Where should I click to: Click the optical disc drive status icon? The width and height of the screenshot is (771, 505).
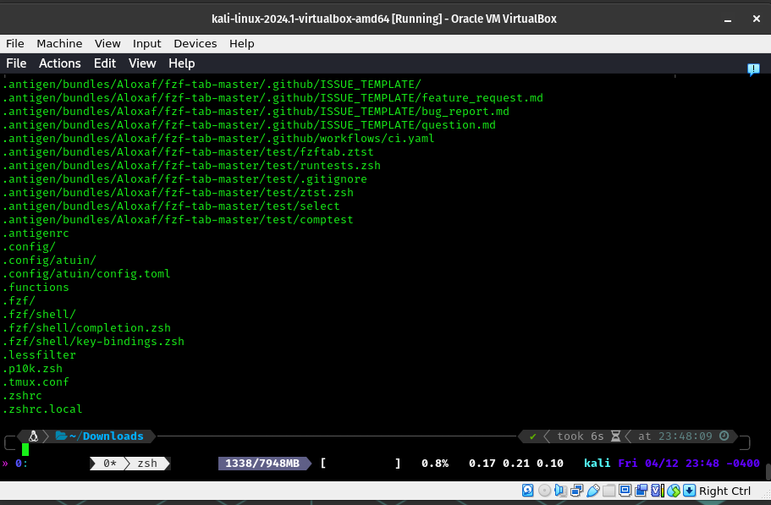pos(544,491)
